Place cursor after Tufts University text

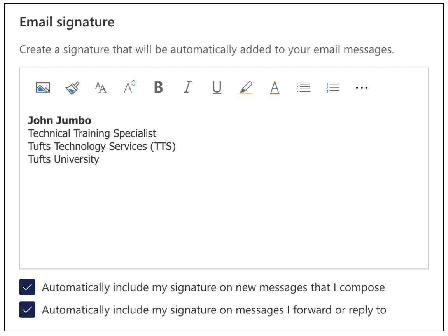pos(99,159)
